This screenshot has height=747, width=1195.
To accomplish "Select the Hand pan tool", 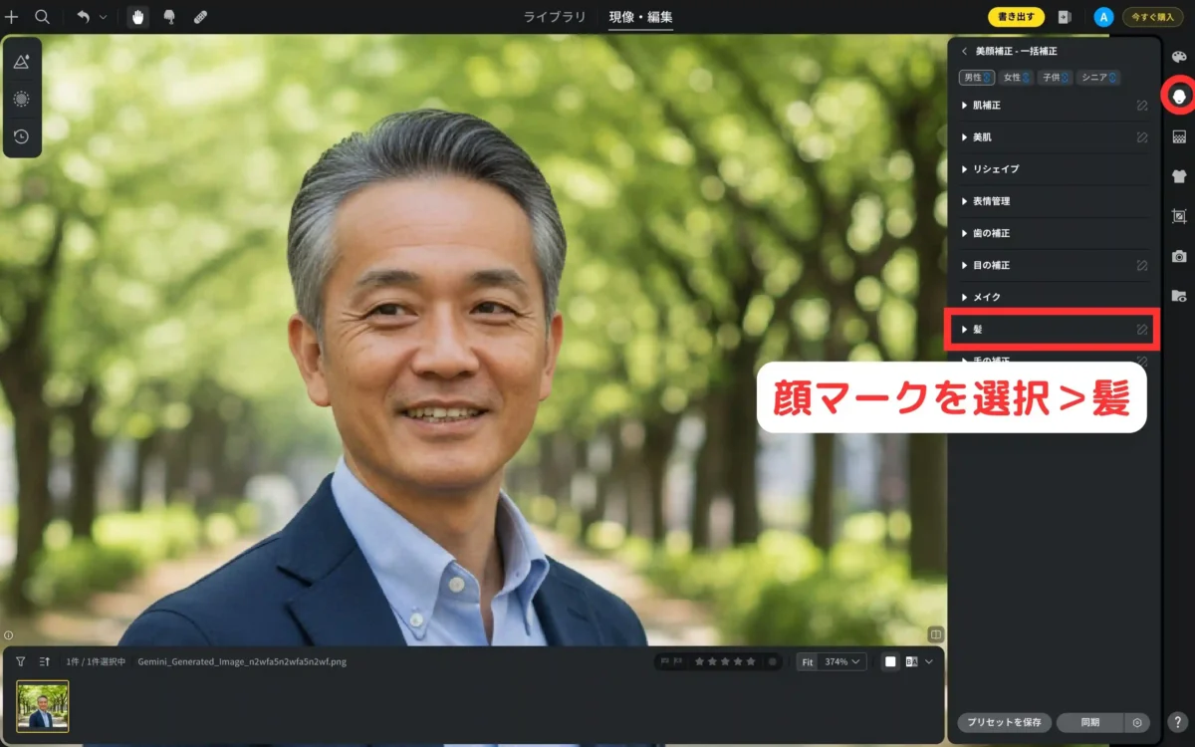I will [x=138, y=17].
